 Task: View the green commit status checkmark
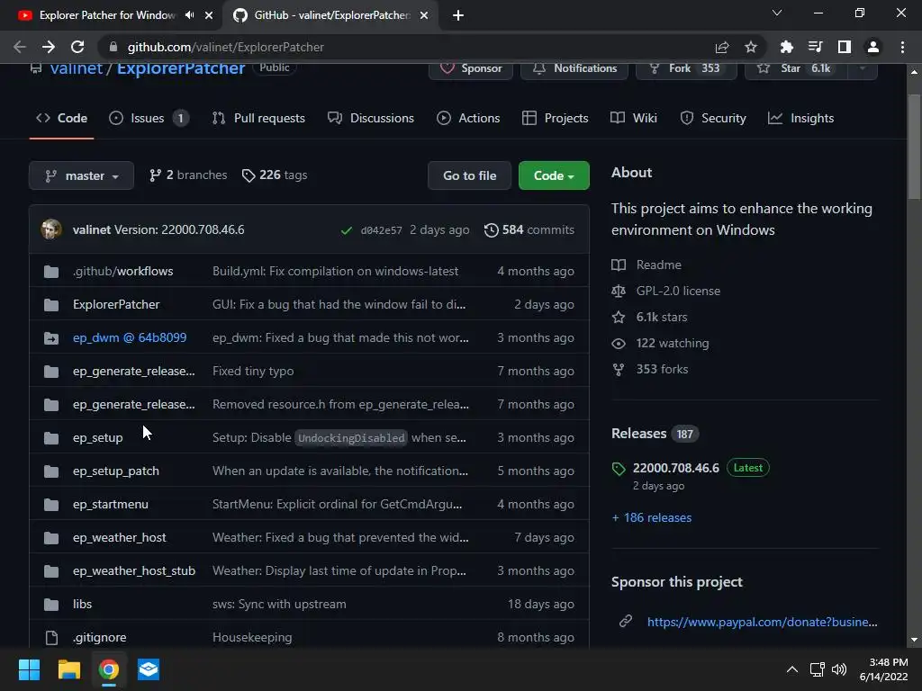click(x=347, y=230)
